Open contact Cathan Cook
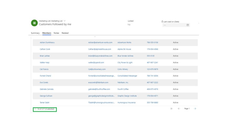Screen dimensions: 228x127 tap(45, 49)
